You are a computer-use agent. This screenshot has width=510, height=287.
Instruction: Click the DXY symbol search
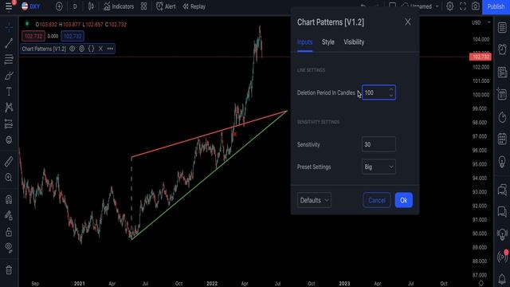tap(31, 6)
